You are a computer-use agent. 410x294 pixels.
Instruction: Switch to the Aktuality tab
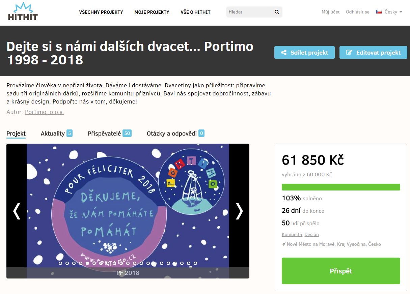(53, 134)
